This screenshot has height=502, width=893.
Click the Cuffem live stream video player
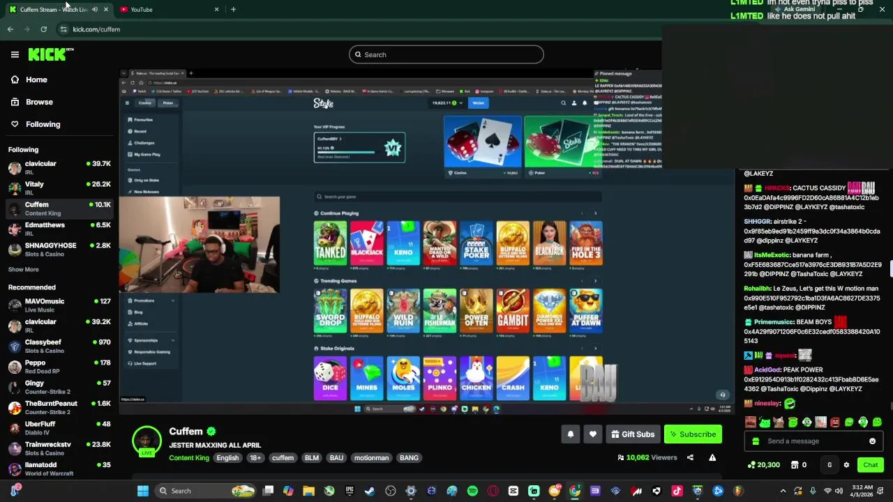[x=426, y=241]
